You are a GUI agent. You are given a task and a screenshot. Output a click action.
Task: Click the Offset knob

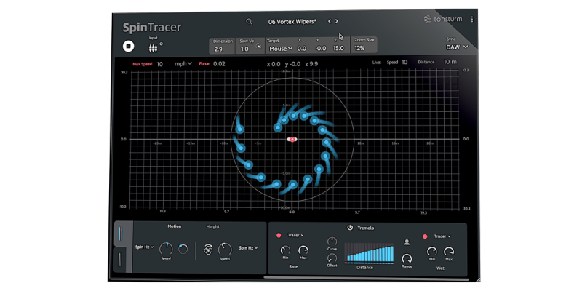[332, 258]
